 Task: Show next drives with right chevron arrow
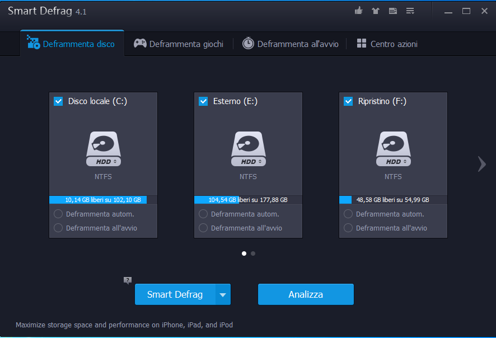482,164
